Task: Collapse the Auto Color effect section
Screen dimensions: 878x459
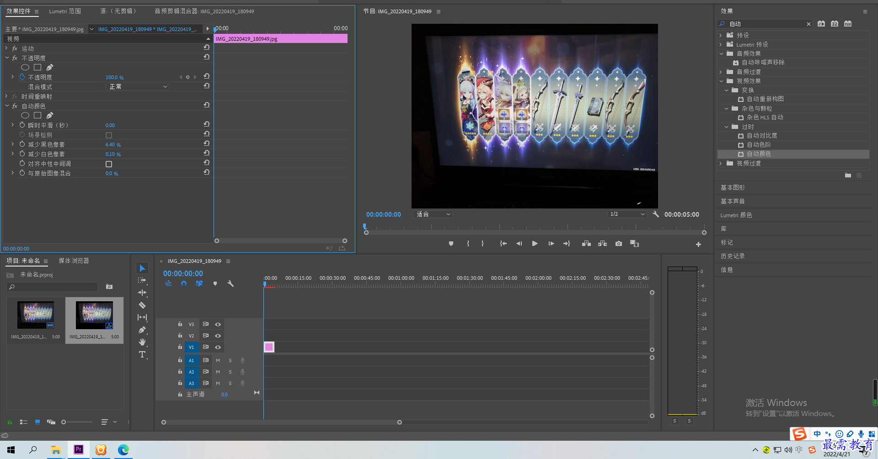Action: coord(7,106)
